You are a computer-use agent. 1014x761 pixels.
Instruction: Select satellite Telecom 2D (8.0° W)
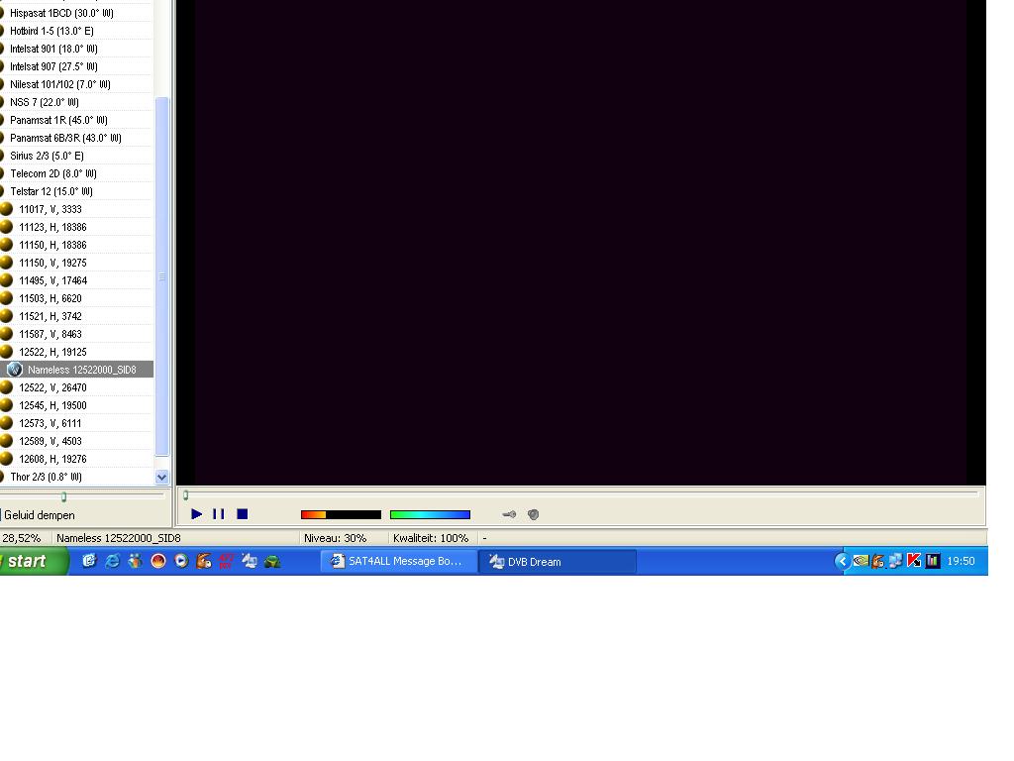point(53,173)
